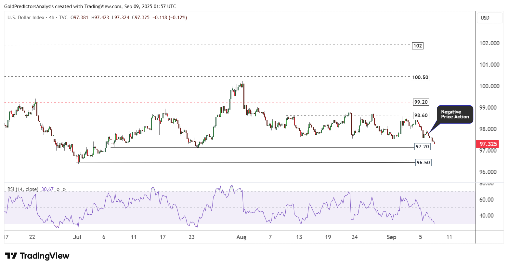This screenshot has height=268, width=508.
Task: Click the second ø symbol beside RSI value
Action: (64, 189)
